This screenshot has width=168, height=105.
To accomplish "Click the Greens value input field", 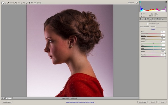I will click(x=163, y=42).
